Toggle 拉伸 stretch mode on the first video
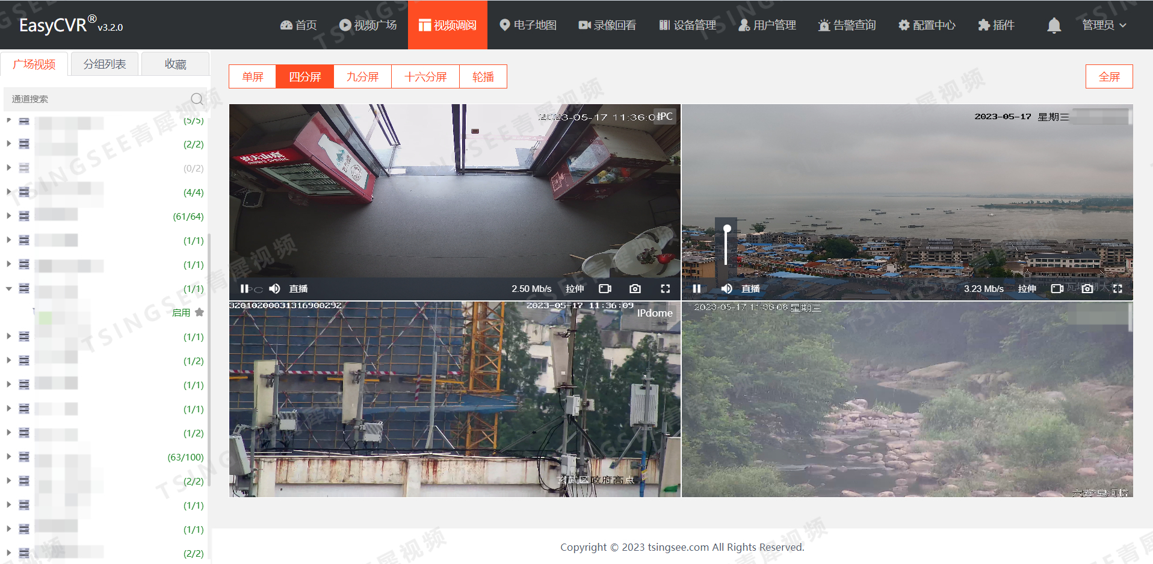Image resolution: width=1153 pixels, height=564 pixels. pos(575,289)
